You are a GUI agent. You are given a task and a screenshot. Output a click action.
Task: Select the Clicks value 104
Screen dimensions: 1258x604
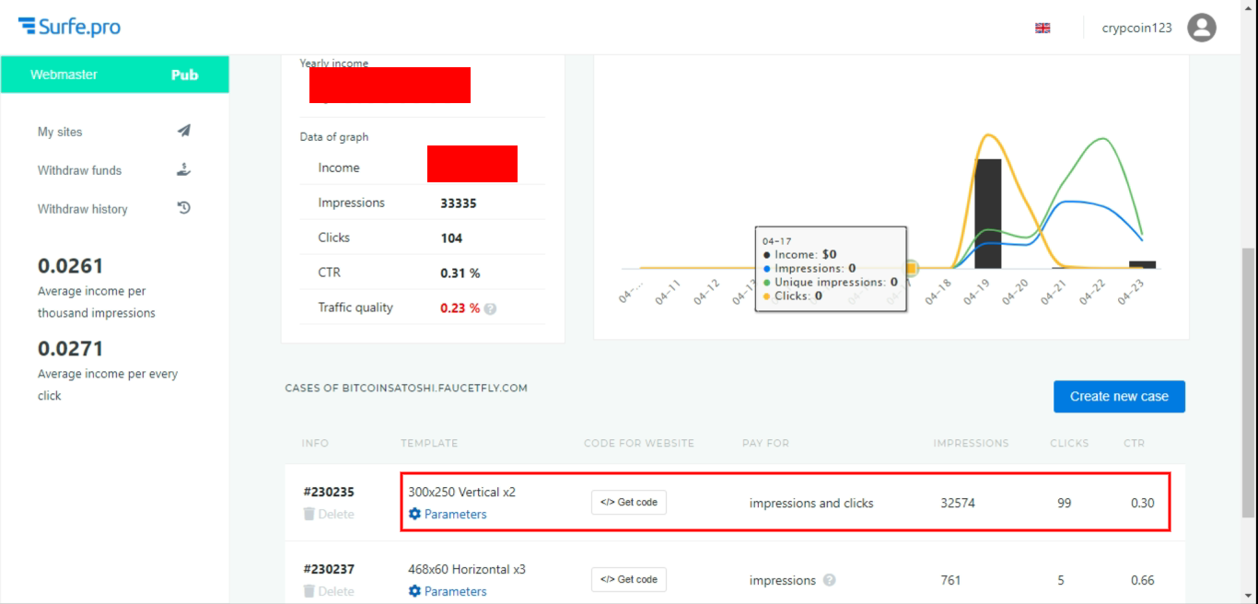pyautogui.click(x=451, y=238)
